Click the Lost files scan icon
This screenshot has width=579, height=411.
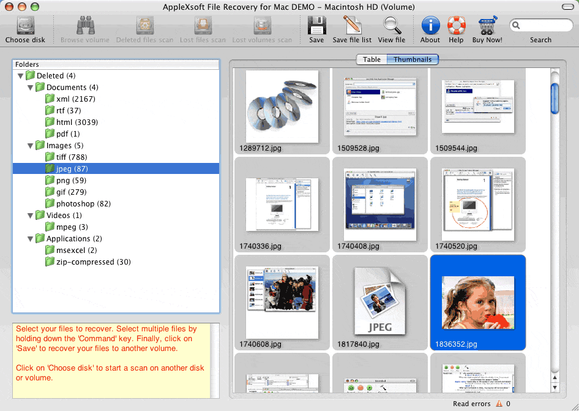click(x=203, y=26)
